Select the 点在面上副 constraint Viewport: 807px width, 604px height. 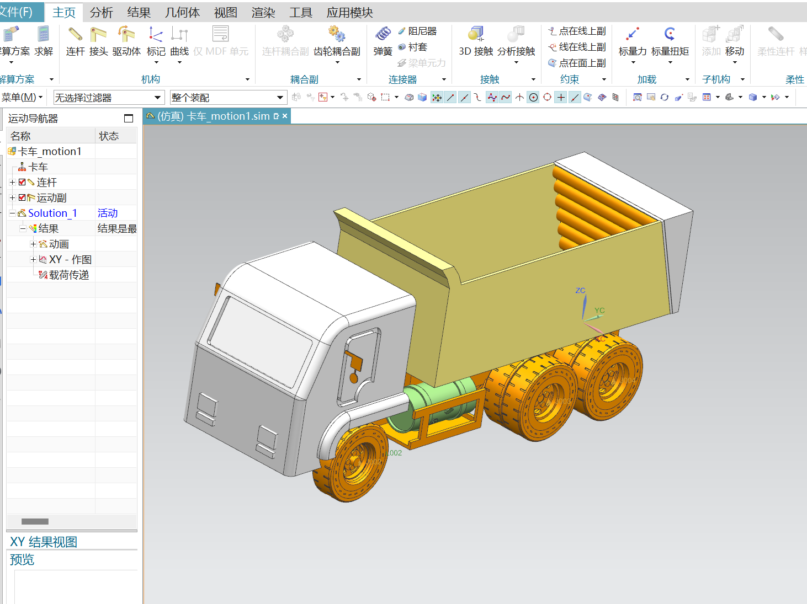coord(577,63)
